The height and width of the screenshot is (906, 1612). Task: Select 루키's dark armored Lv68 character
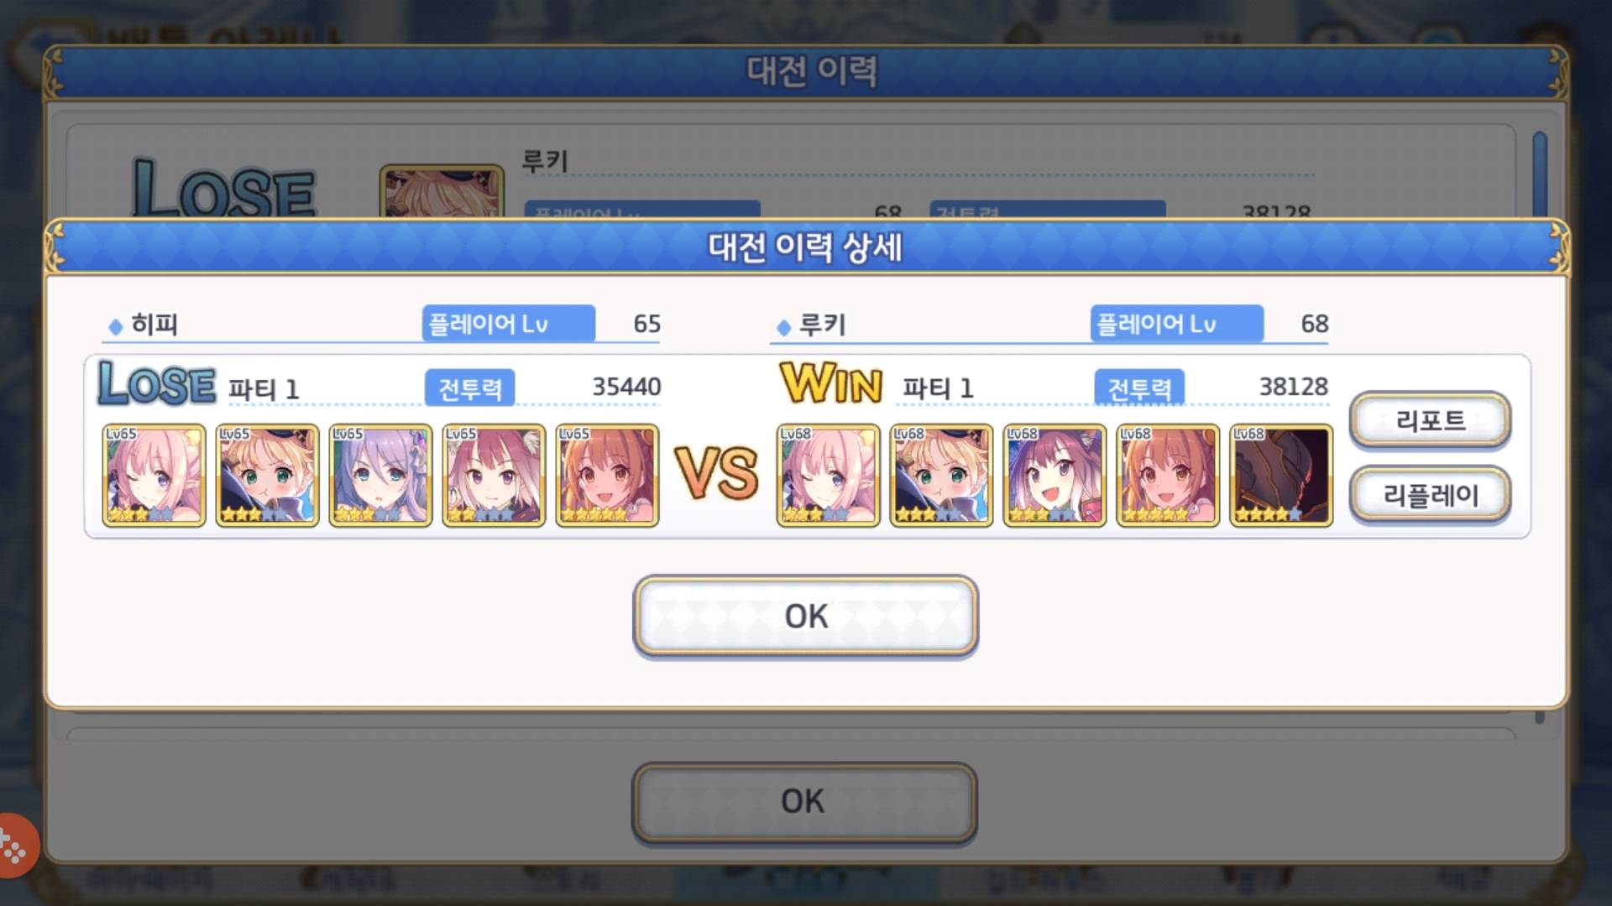[x=1281, y=476]
